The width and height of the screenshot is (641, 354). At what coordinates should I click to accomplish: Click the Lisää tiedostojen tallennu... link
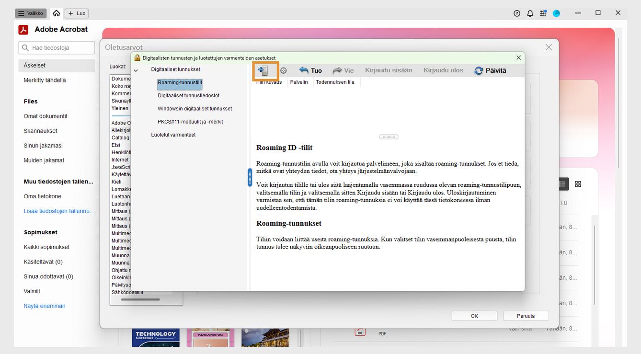(x=59, y=211)
